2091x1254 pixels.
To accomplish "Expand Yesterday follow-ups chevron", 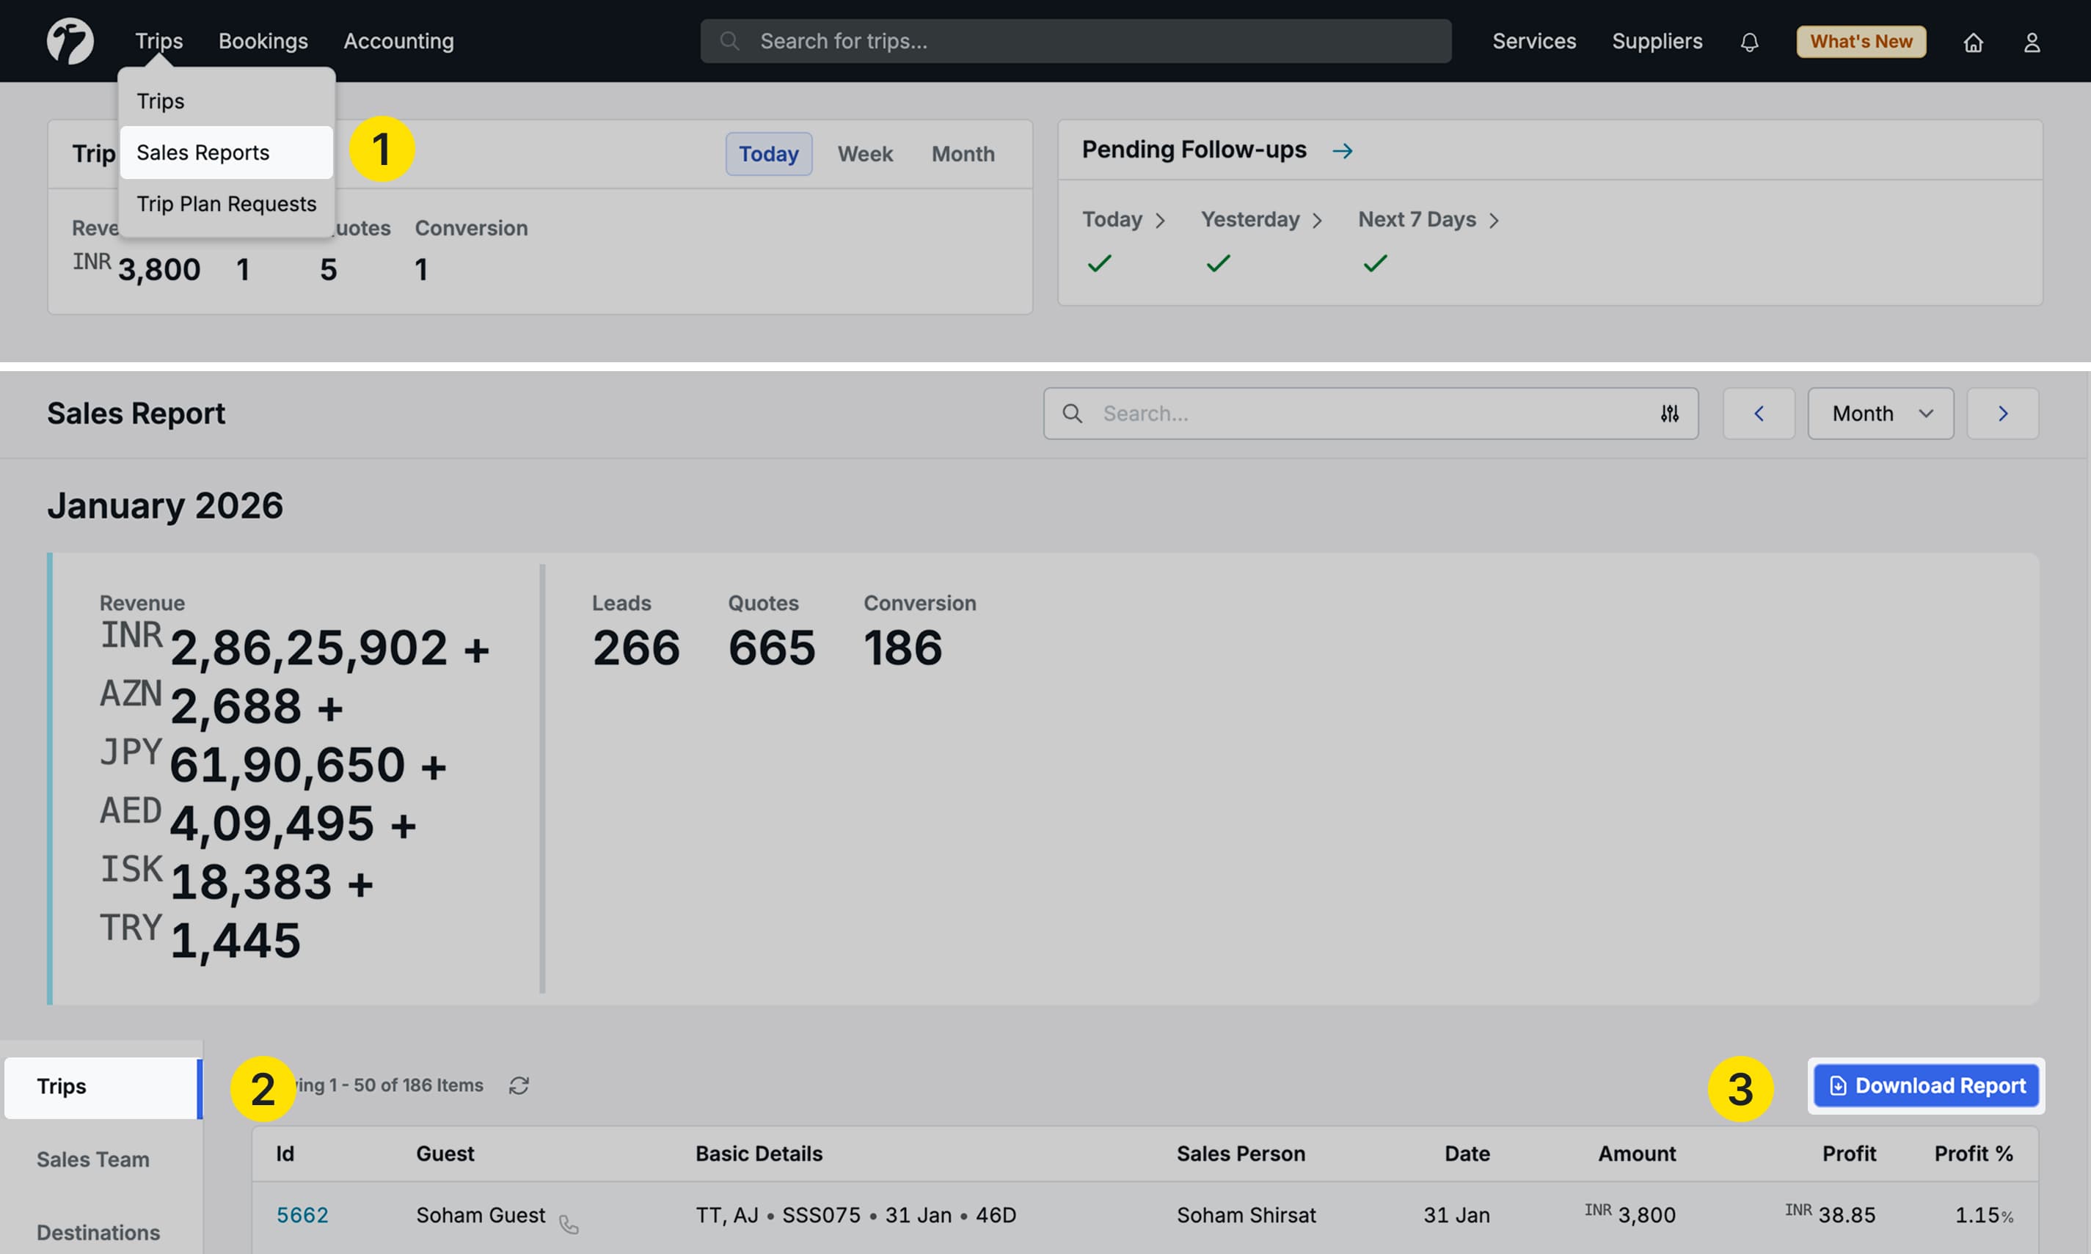I will click(1317, 221).
